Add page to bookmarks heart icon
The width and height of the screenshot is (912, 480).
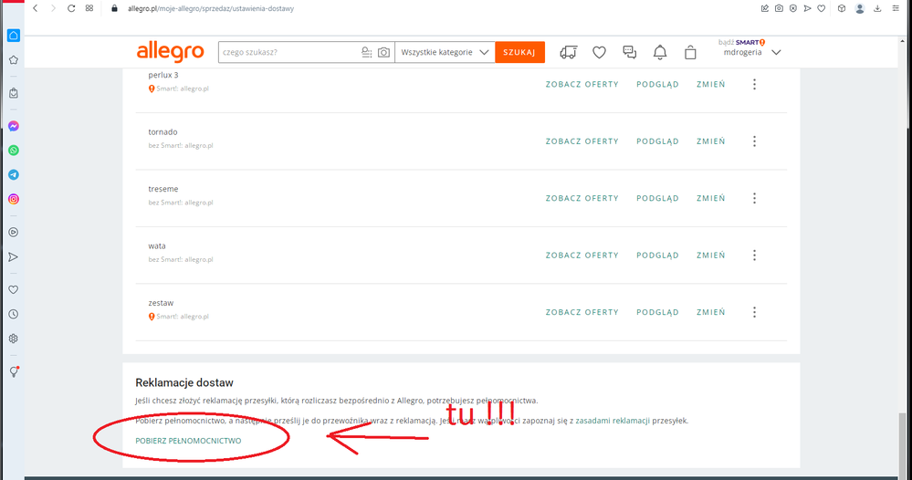[x=822, y=8]
